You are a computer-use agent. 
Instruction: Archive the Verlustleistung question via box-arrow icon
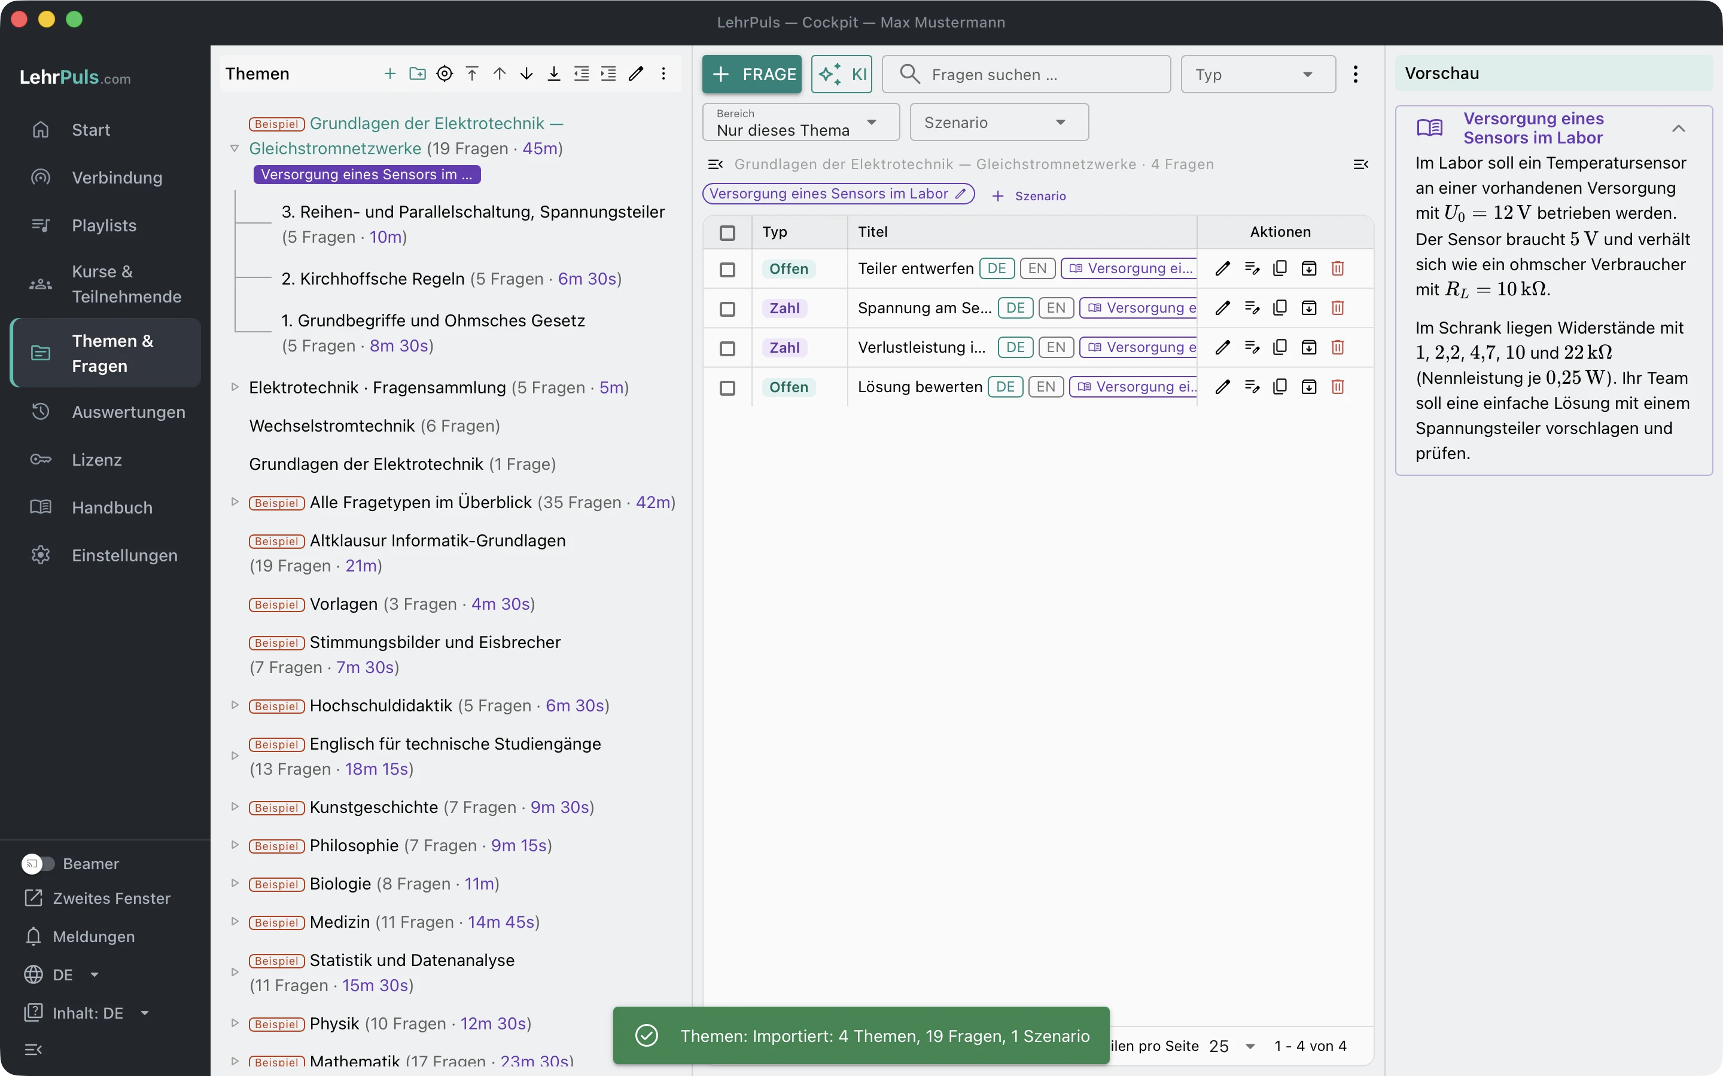pos(1308,347)
